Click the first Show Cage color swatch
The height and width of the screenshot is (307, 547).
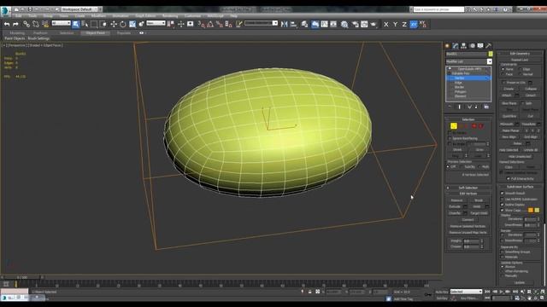tap(531, 211)
